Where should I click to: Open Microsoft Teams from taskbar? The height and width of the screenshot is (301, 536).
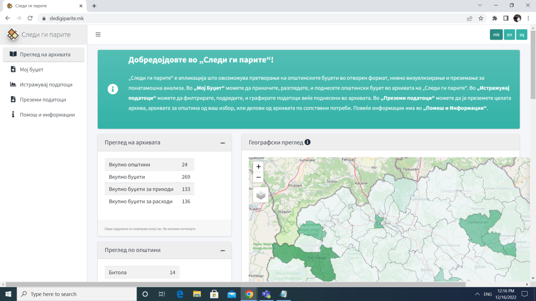tap(266, 294)
